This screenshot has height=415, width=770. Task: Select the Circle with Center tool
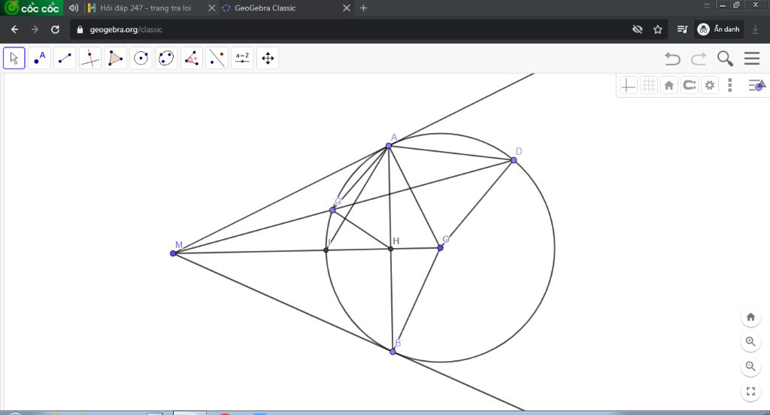point(141,59)
